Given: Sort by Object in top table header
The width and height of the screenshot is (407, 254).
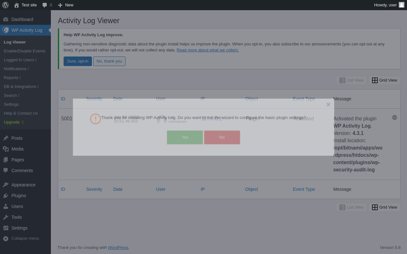Looking at the screenshot, I should point(252,99).
